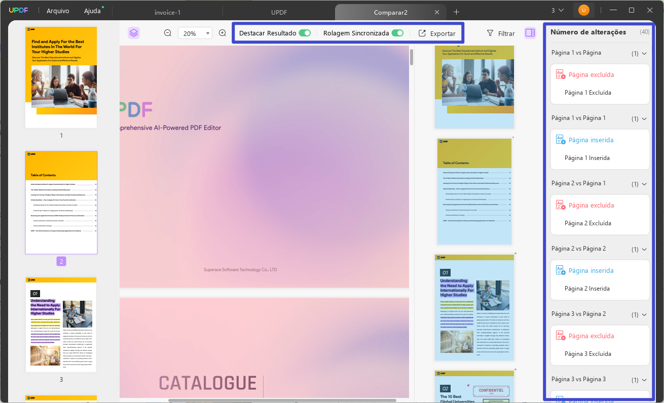Click the Página excluída icon under Página 1 vs Página
Screen dimensions: 664x403
click(561, 74)
